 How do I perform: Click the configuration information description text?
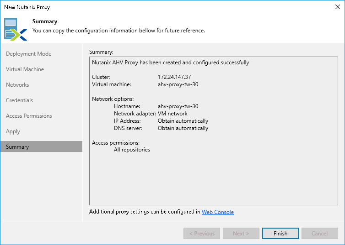[x=119, y=31]
